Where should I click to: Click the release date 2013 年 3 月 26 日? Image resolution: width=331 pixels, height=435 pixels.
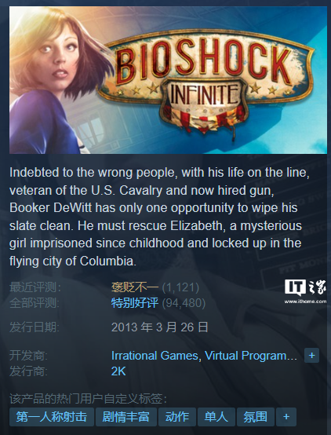click(x=160, y=327)
